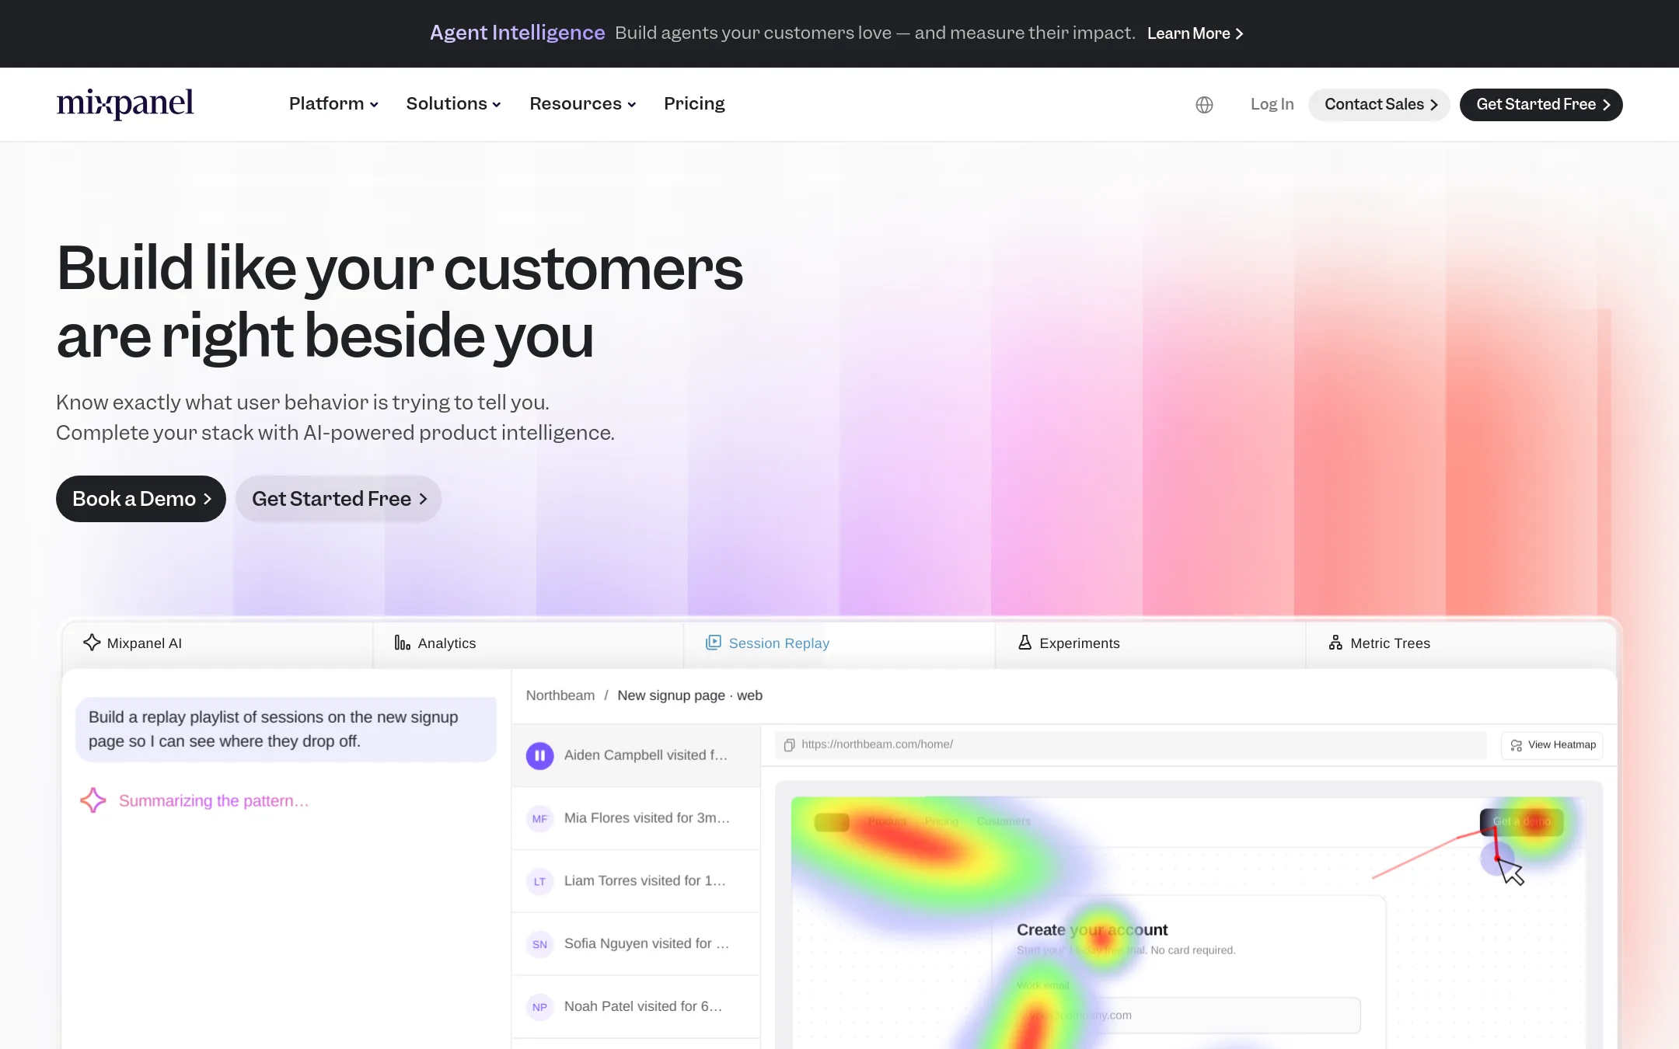
Task: Click Learn More in top banner
Action: click(x=1196, y=33)
